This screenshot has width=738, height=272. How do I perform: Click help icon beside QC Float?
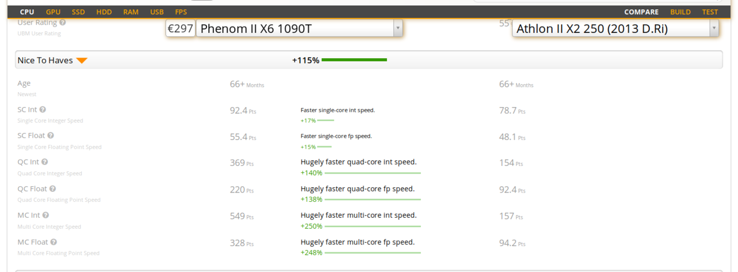(x=52, y=188)
